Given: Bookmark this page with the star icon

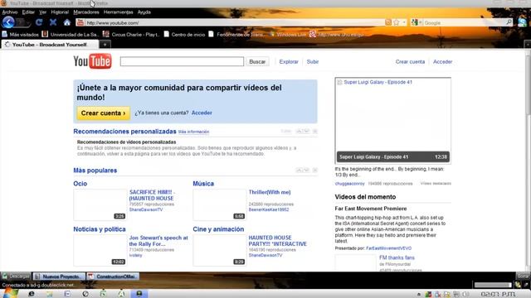Looking at the screenshot, I should (x=397, y=22).
